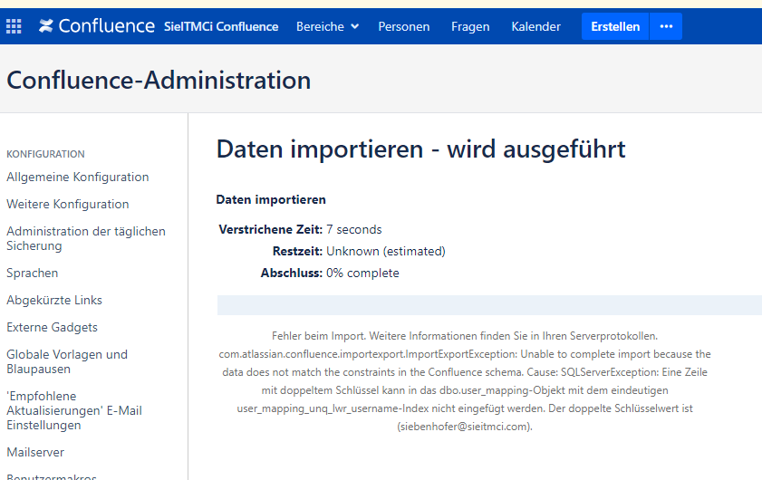Click the 'Unknown (estimated)' Restzeit value
Viewport: 762px width, 480px height.
[386, 251]
